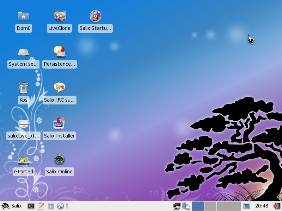Image resolution: width=282 pixels, height=211 pixels.
Task: Switch to the second workspace in pager
Action: point(210,206)
